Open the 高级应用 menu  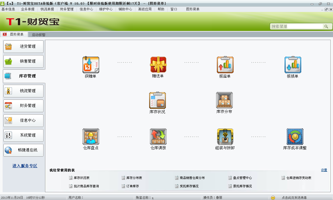tap(145, 9)
